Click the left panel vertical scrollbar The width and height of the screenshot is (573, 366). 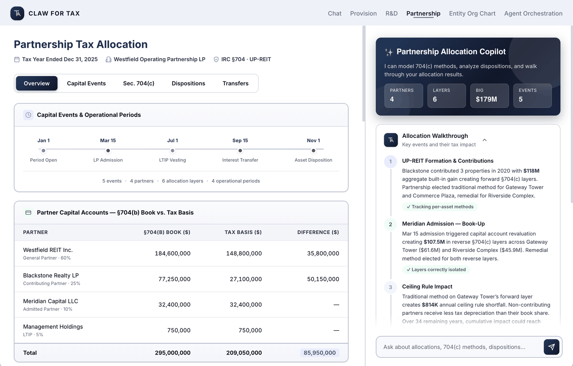point(363,74)
